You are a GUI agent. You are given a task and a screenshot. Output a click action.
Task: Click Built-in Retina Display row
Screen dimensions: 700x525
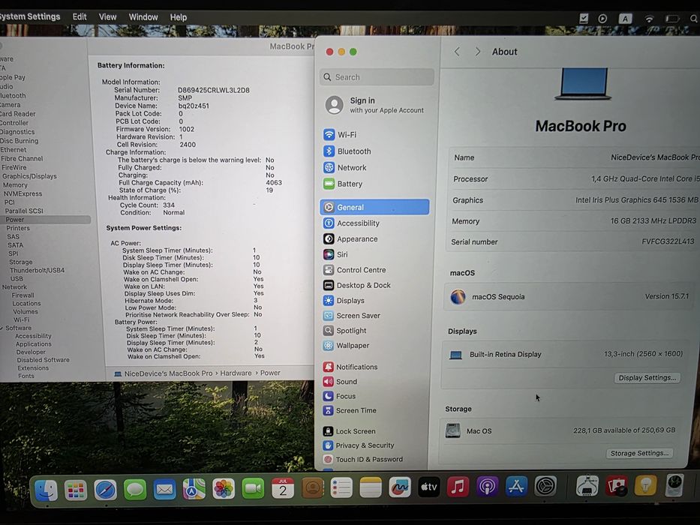click(566, 354)
